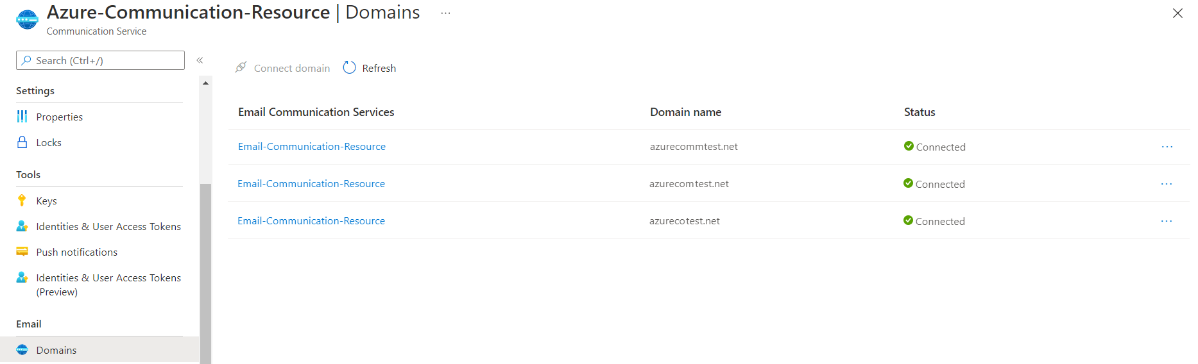Click green check icon for azurecommtest.net
The height and width of the screenshot is (364, 1198).
(909, 145)
